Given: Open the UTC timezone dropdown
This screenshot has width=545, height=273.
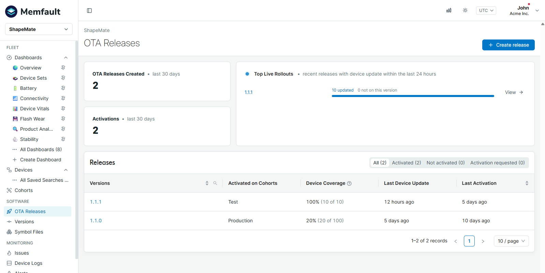Looking at the screenshot, I should point(486,11).
